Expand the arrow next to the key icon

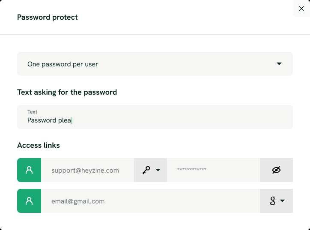(158, 170)
